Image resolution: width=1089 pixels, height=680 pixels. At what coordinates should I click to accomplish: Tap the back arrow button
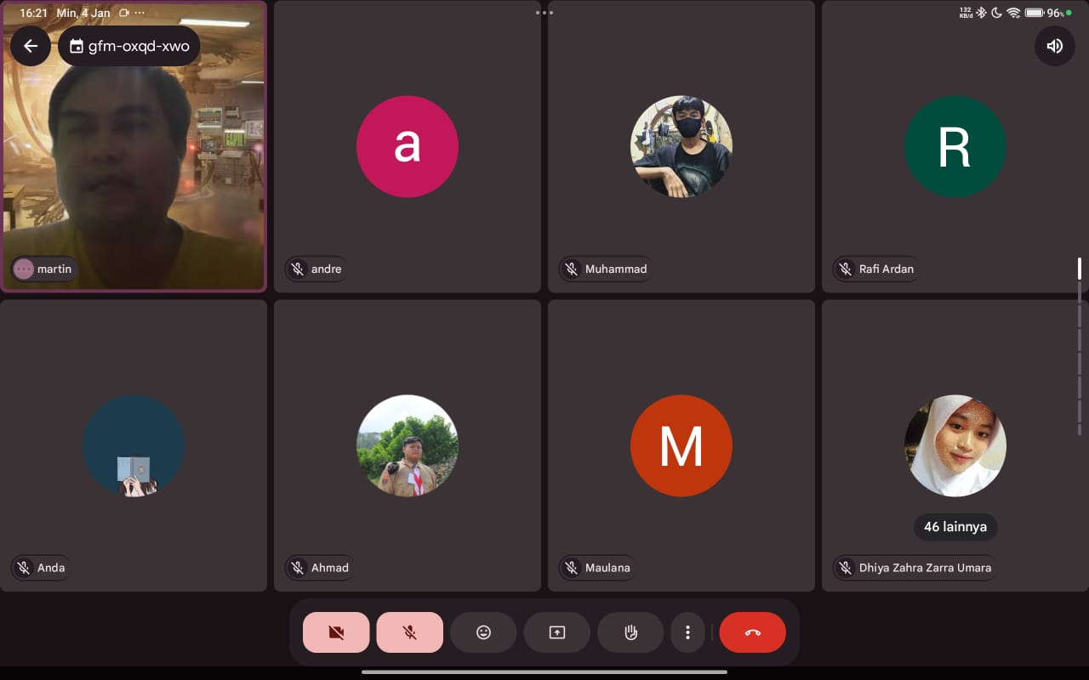point(31,46)
